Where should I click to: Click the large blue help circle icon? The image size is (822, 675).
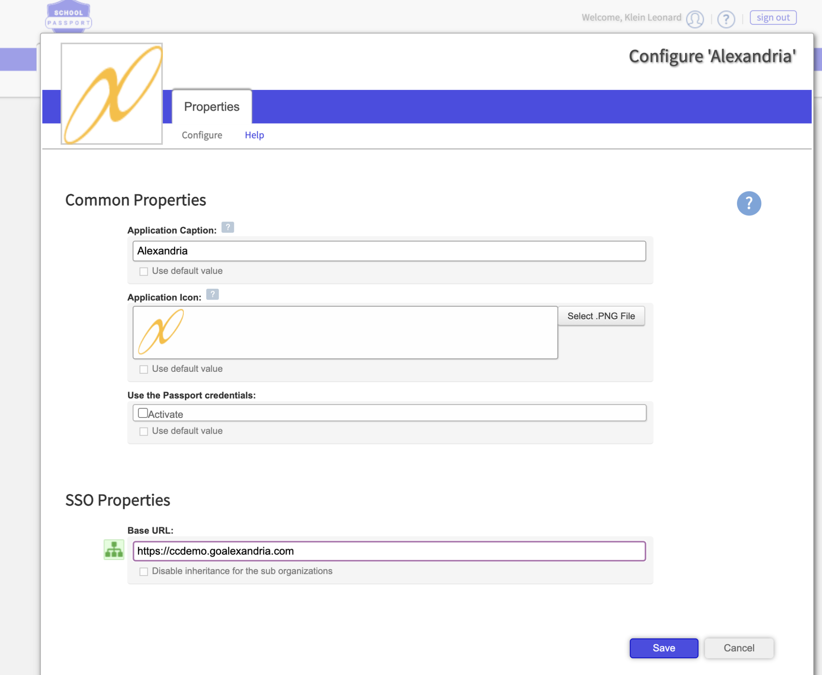click(x=749, y=203)
